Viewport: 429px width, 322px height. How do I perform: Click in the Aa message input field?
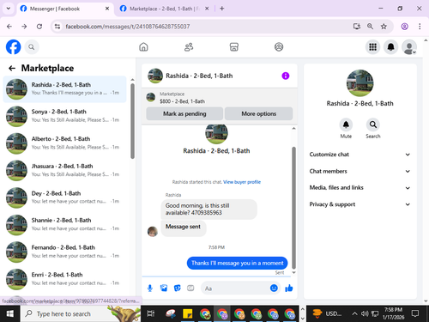point(236,289)
